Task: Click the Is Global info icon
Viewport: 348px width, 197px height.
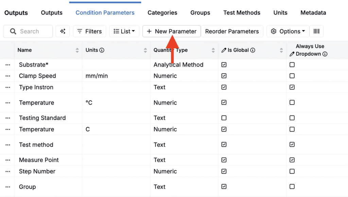Action: tap(253, 50)
